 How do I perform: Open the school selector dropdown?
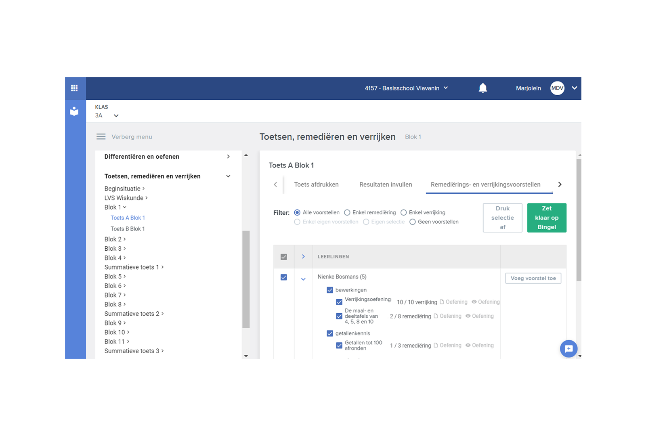pos(407,88)
